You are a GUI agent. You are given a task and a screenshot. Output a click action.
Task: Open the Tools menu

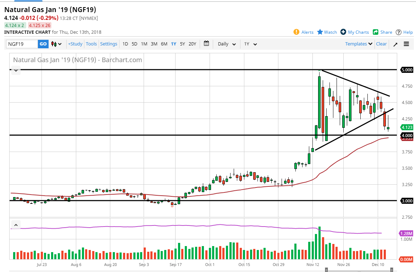coord(91,44)
